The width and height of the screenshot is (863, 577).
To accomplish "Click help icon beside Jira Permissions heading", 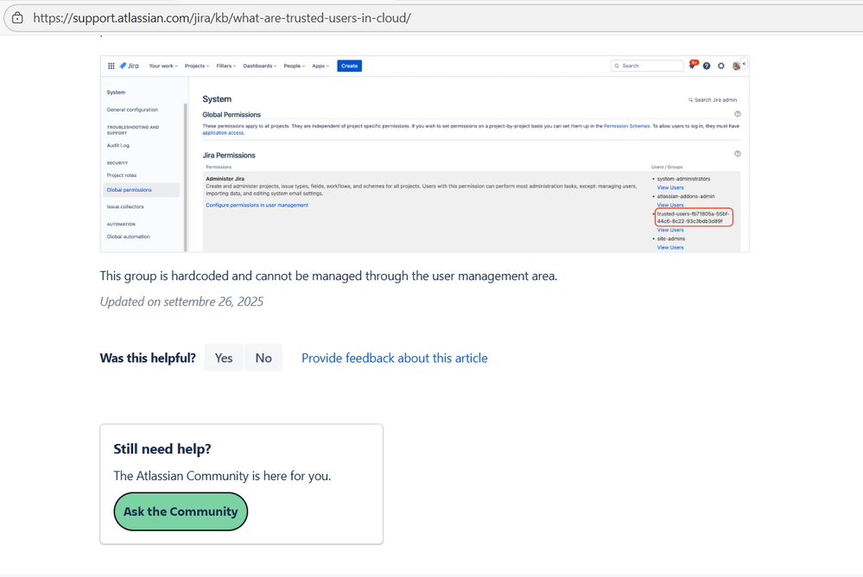I will (x=738, y=154).
